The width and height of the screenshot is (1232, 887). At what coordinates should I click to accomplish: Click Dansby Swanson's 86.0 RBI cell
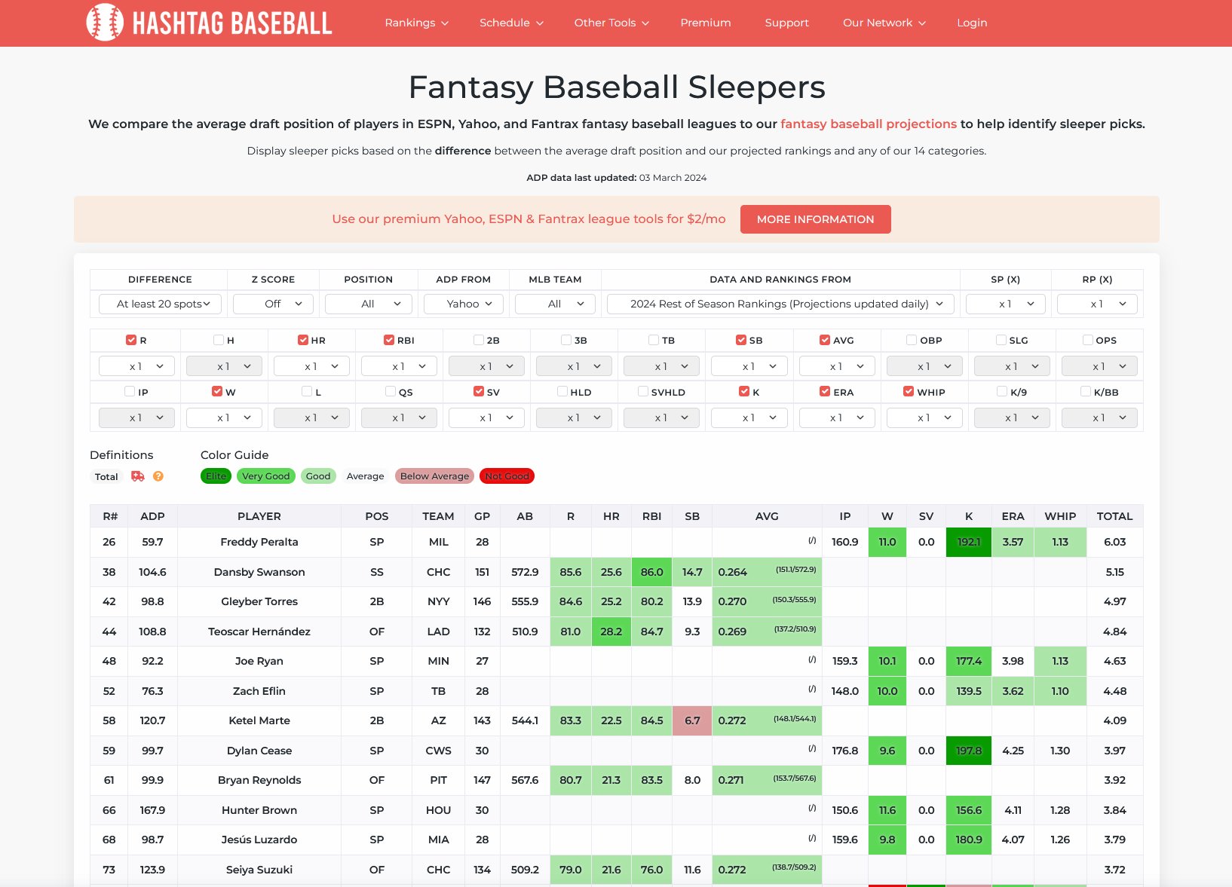point(651,572)
